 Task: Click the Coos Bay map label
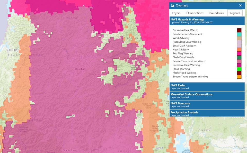[12, 50]
